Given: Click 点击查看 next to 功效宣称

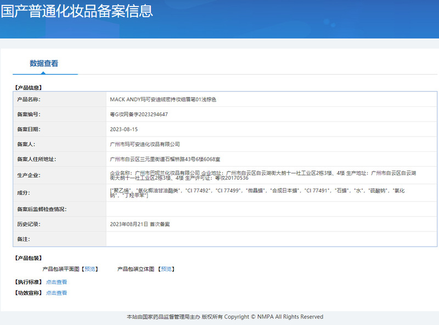Looking at the screenshot, I should point(57,293).
